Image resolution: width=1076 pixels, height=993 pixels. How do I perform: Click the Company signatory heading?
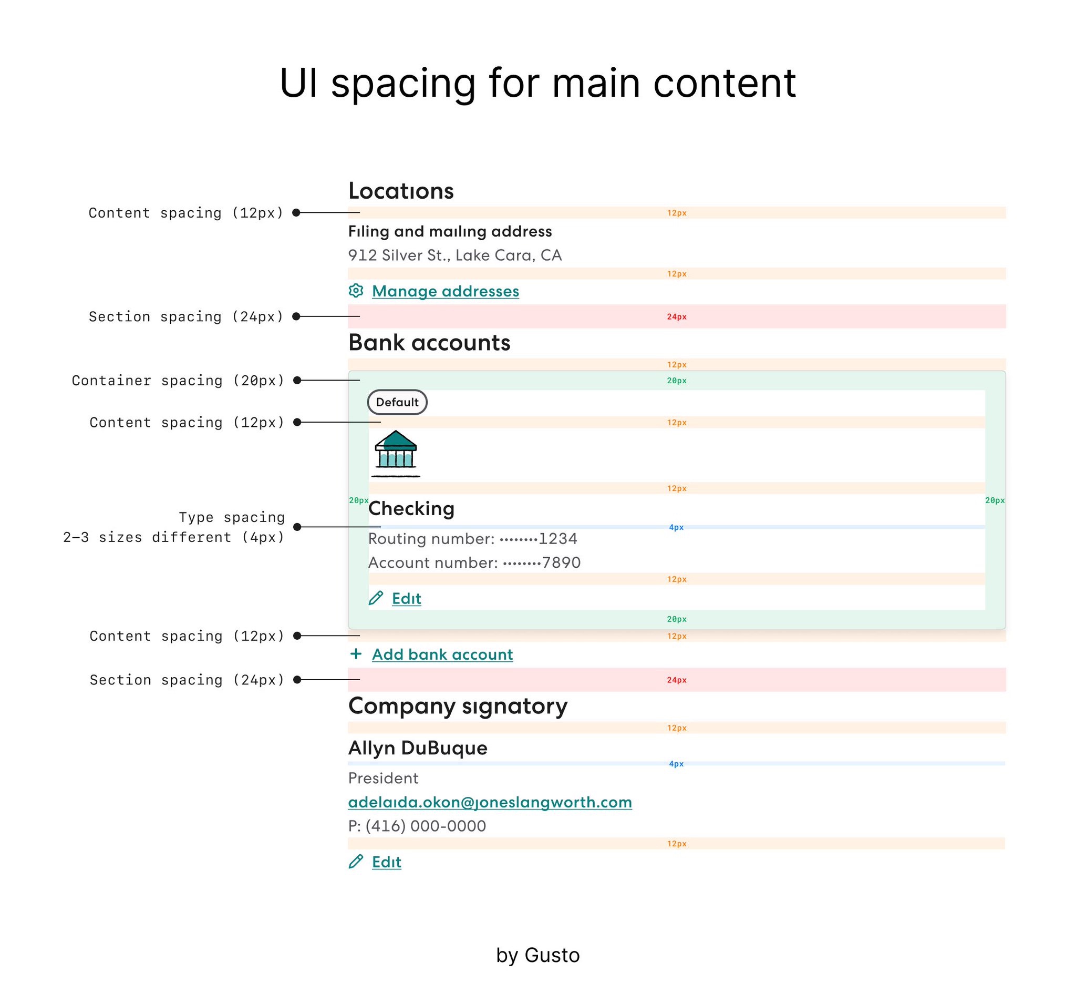[458, 707]
